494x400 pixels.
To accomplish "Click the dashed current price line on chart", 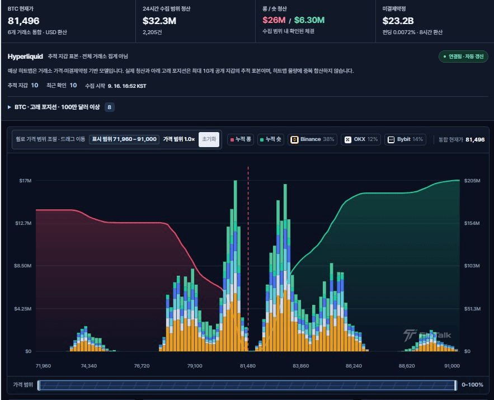I will click(x=248, y=258).
